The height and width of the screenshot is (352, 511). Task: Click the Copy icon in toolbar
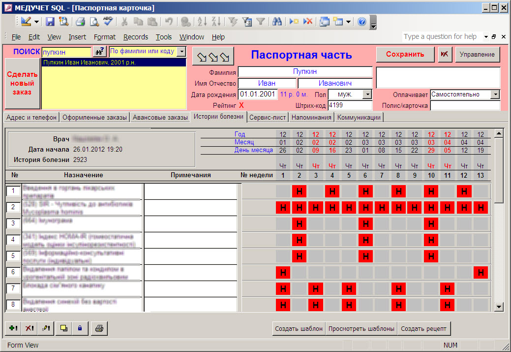pyautogui.click(x=138, y=22)
